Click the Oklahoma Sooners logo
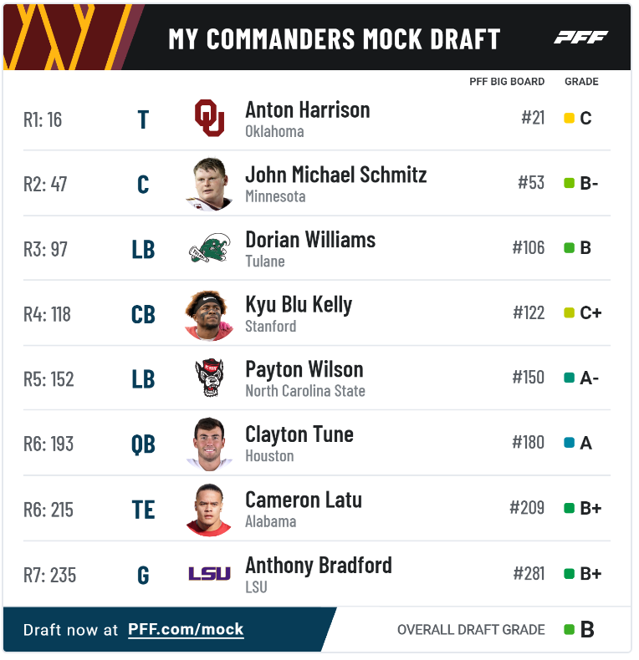639x660 pixels. point(209,118)
